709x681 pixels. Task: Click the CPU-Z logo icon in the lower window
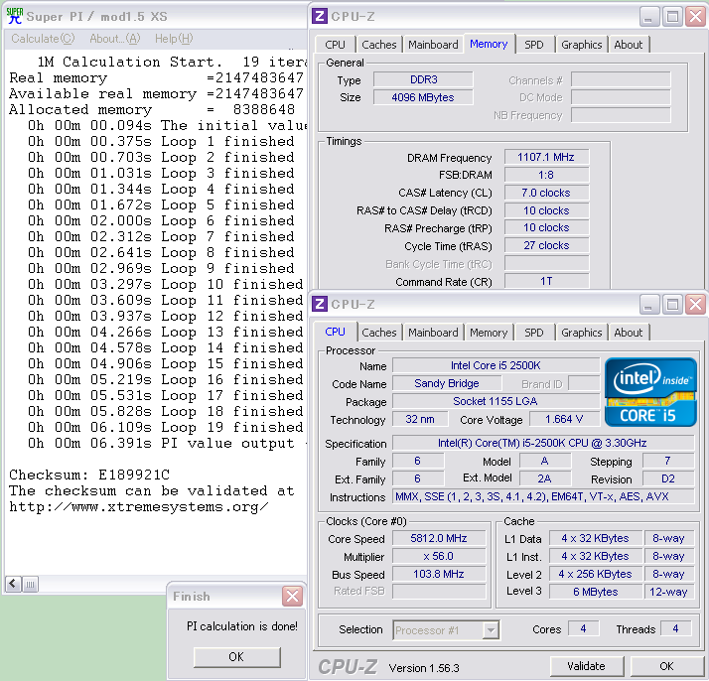click(319, 304)
